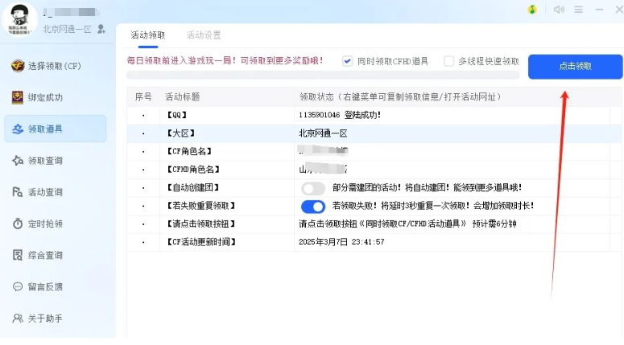Open the hamburger menu in title bar
The width and height of the screenshot is (624, 345).
click(579, 10)
